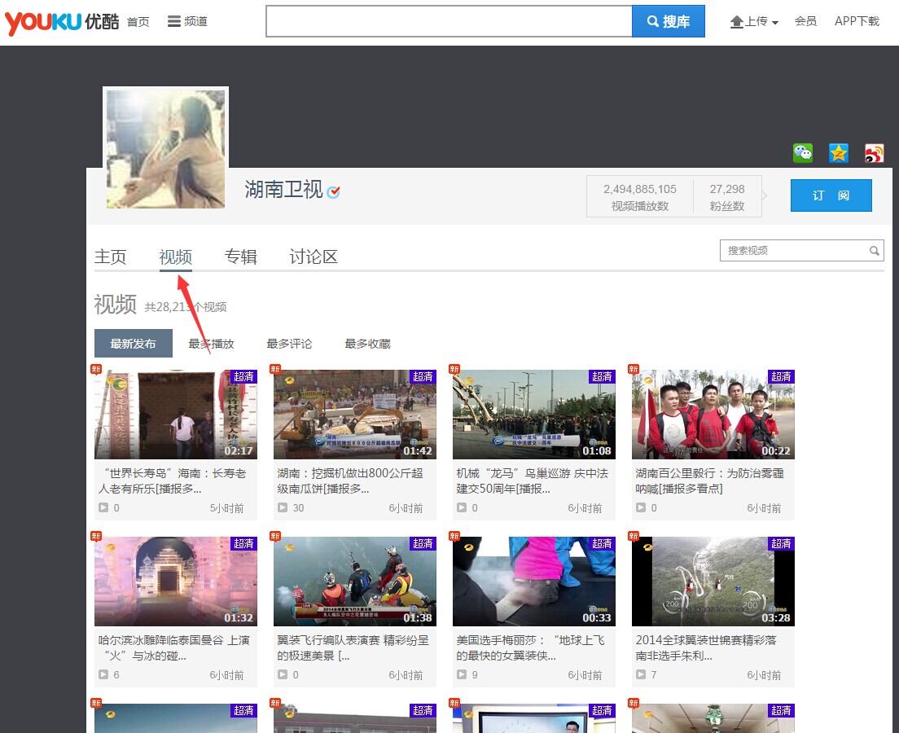Image resolution: width=899 pixels, height=733 pixels.
Task: Switch to the 主页 tab
Action: (110, 257)
